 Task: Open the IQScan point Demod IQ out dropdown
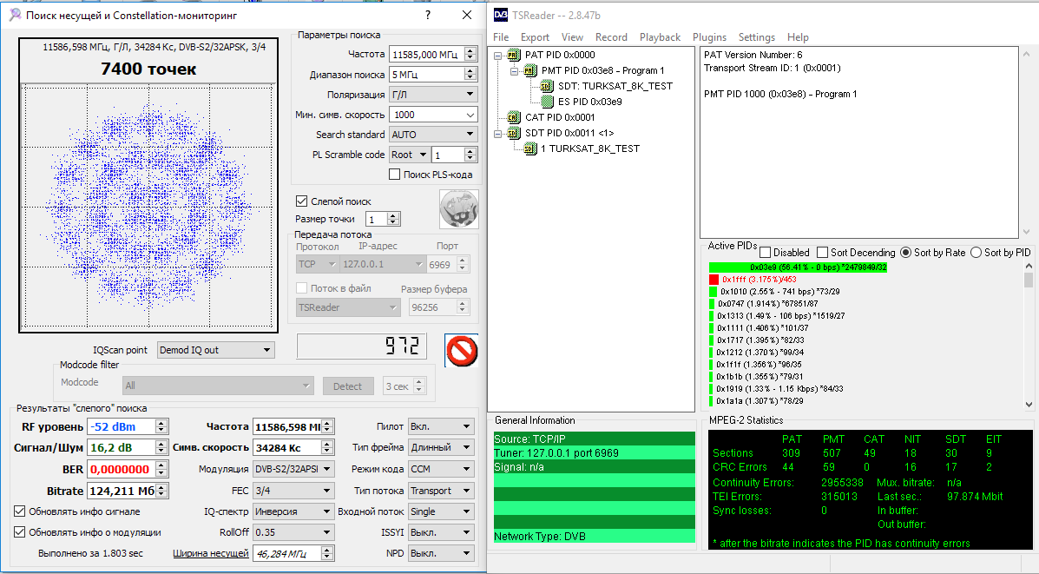[x=216, y=350]
